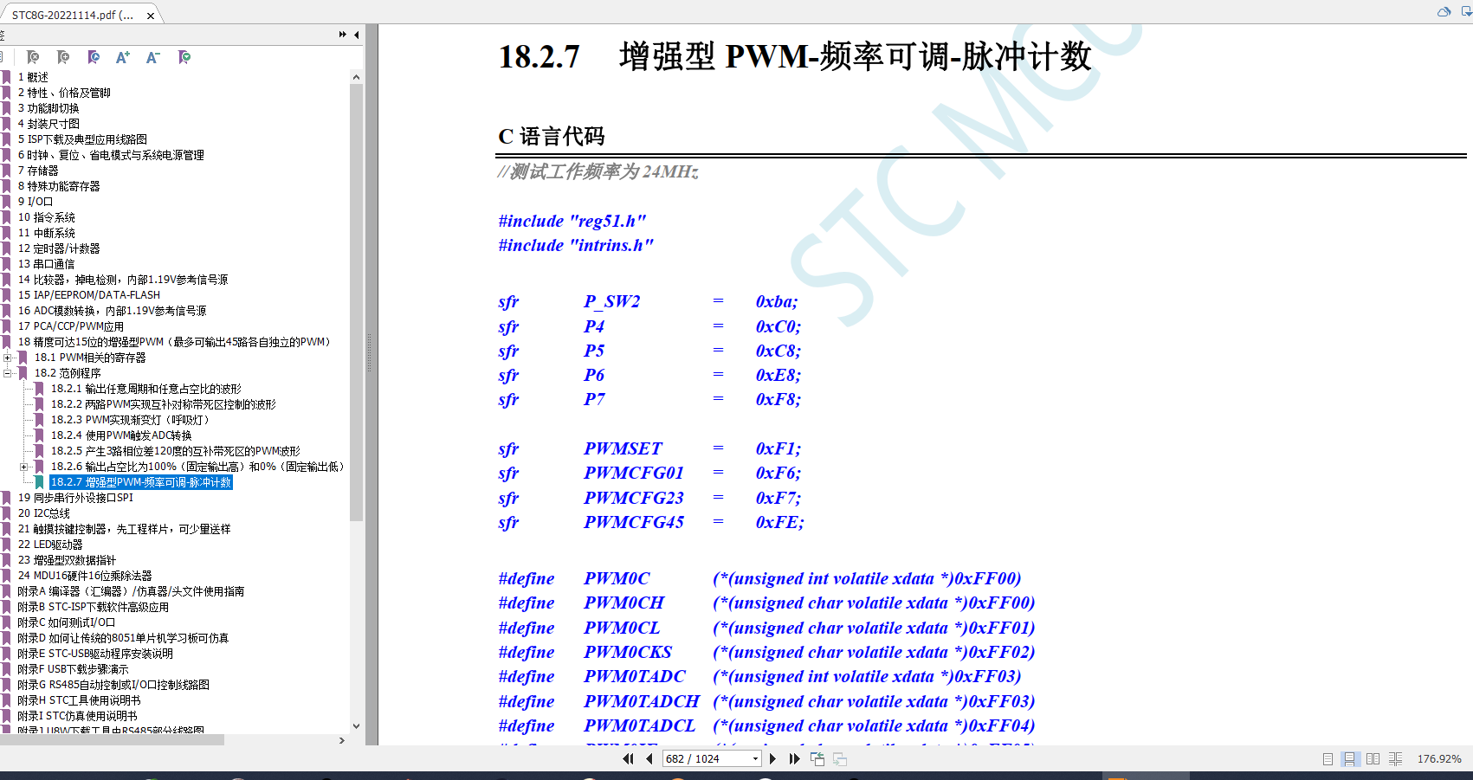The height and width of the screenshot is (780, 1473).
Task: Open bookmark 22 LED驱动器
Action: coord(50,545)
